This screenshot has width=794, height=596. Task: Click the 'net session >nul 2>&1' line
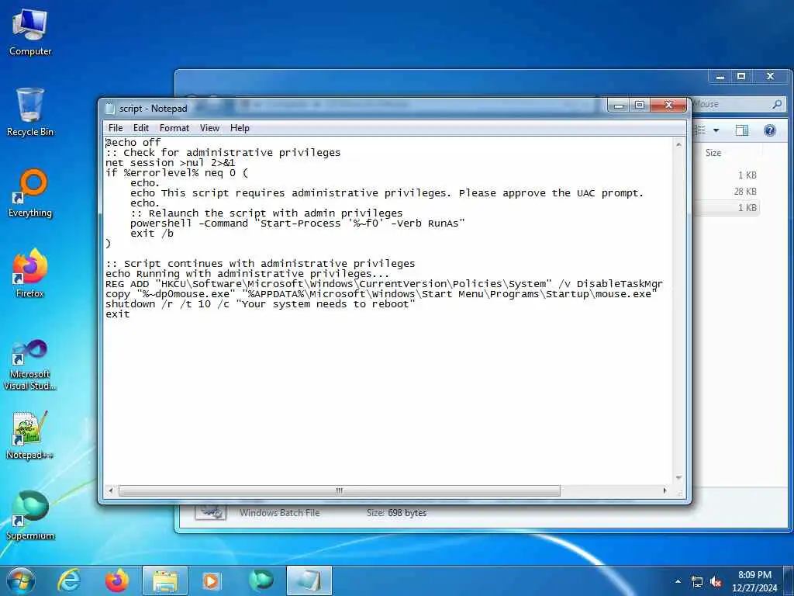click(x=170, y=163)
